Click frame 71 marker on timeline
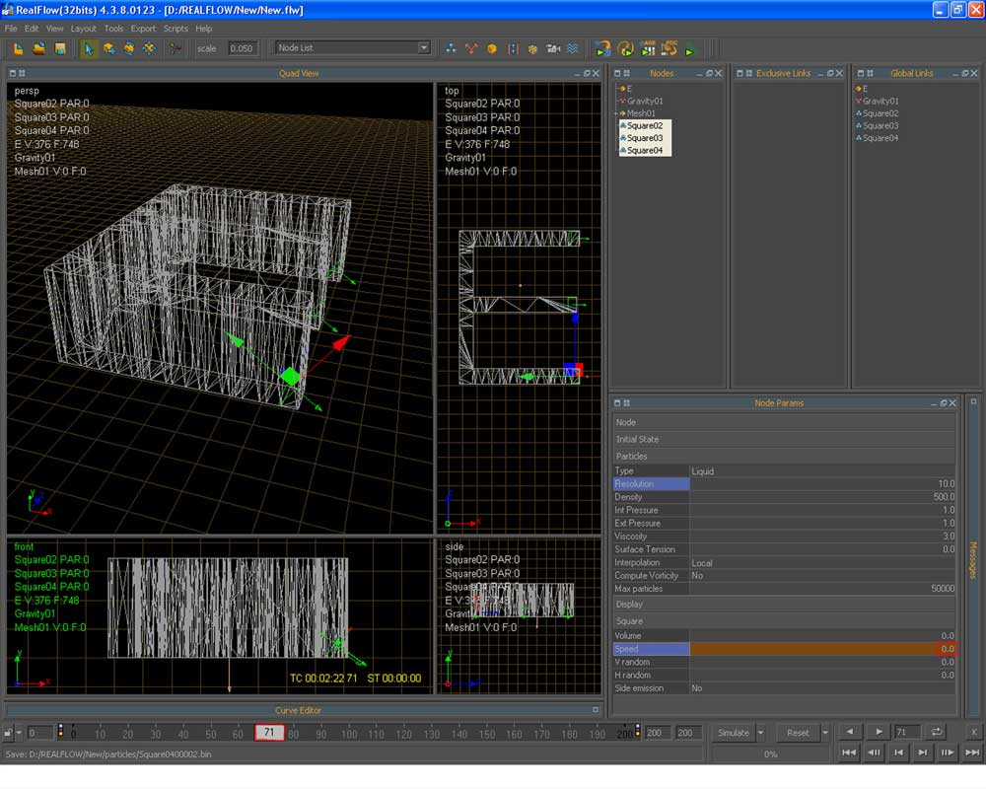This screenshot has width=986, height=789. coord(269,733)
